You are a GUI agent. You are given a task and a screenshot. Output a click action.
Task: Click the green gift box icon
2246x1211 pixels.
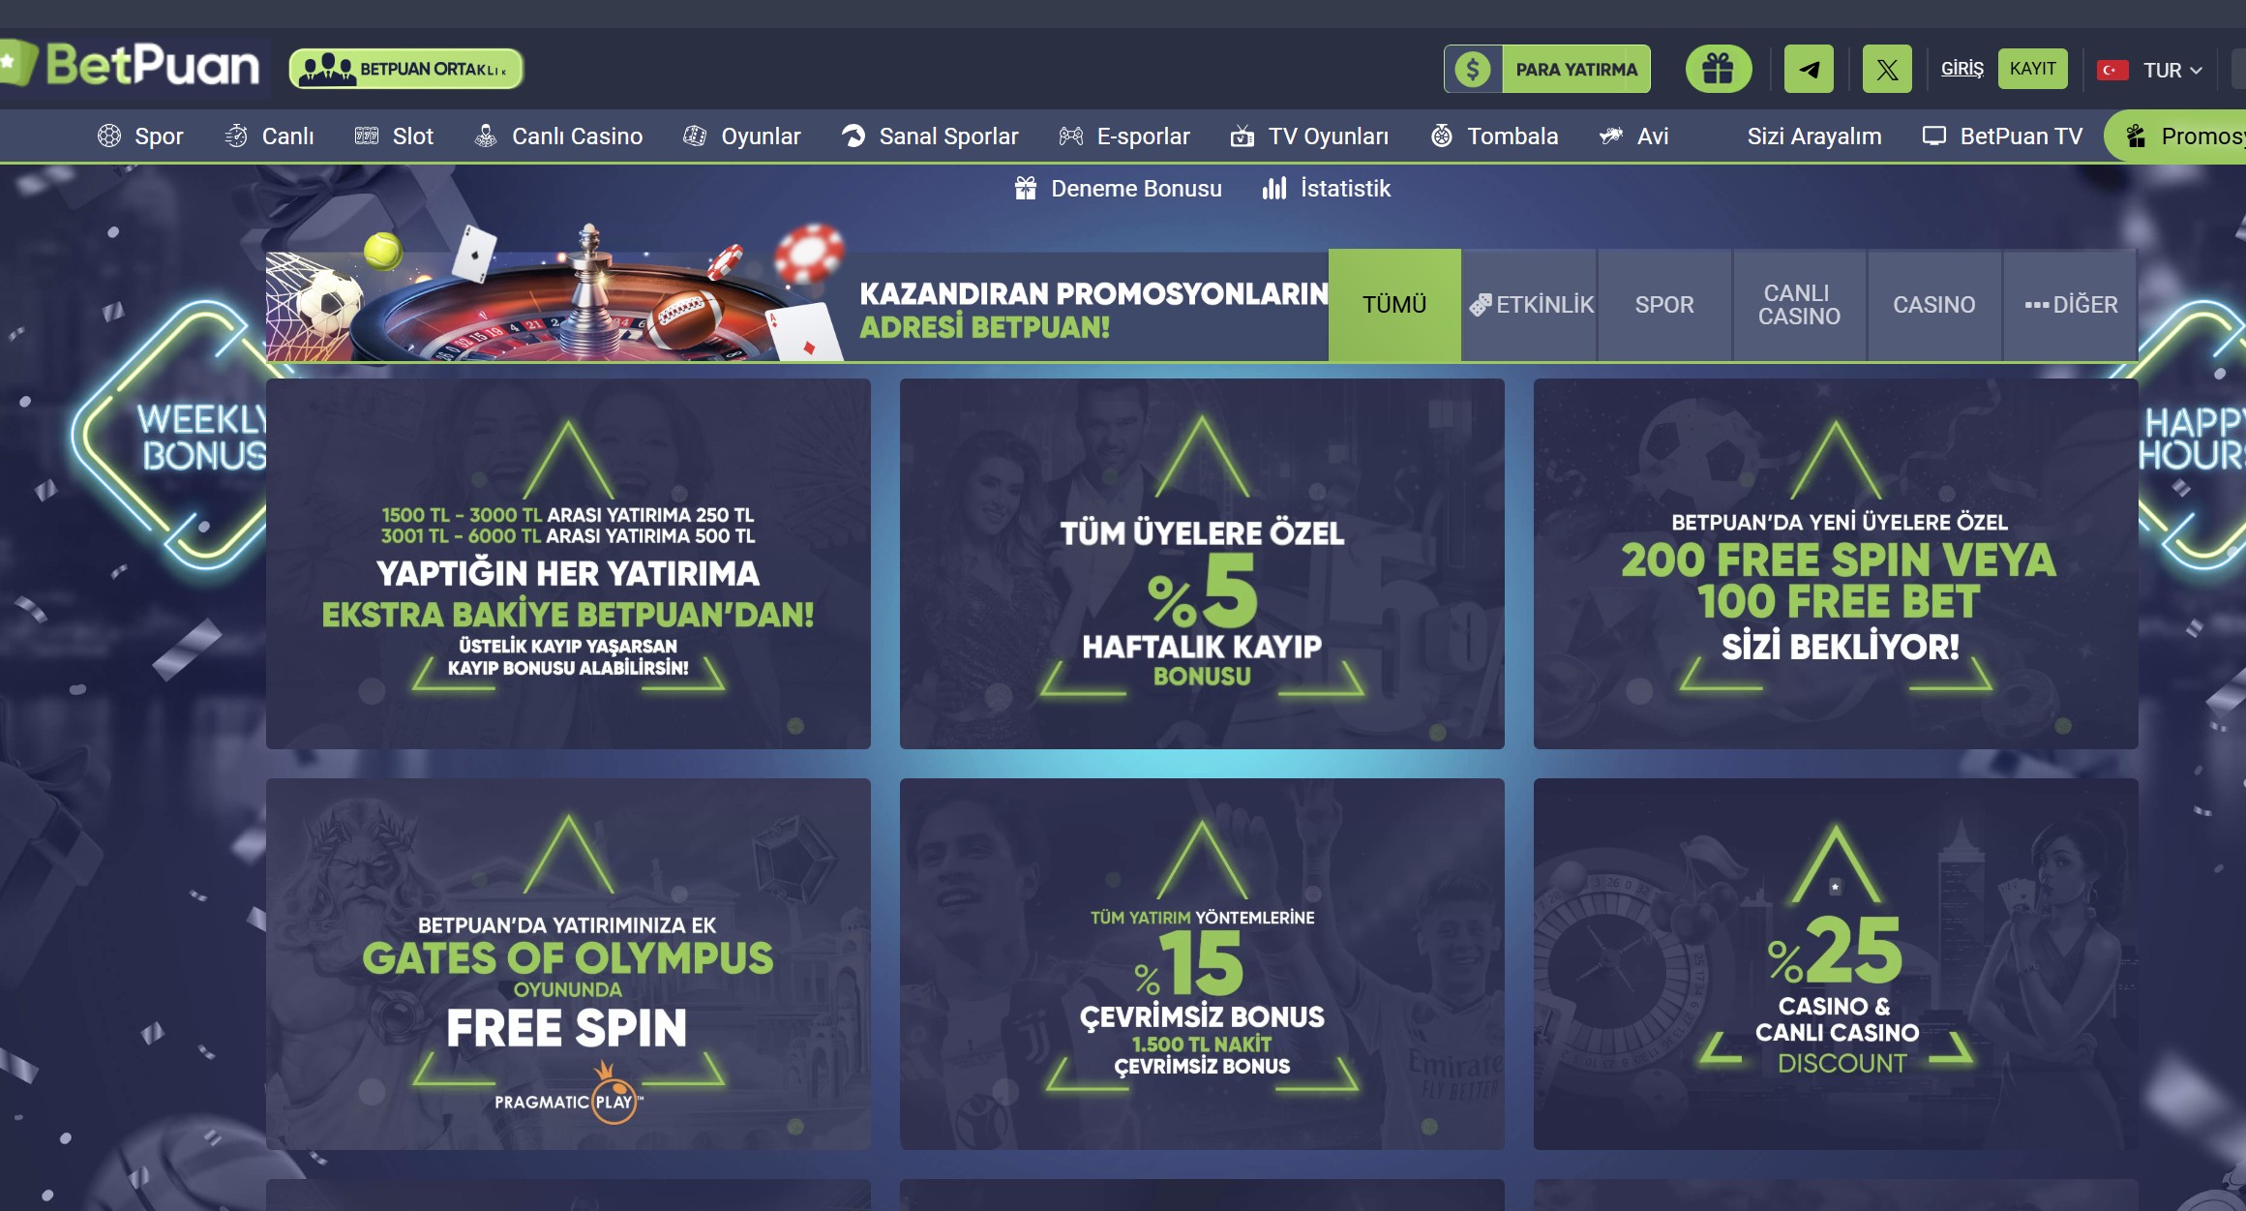[1718, 69]
